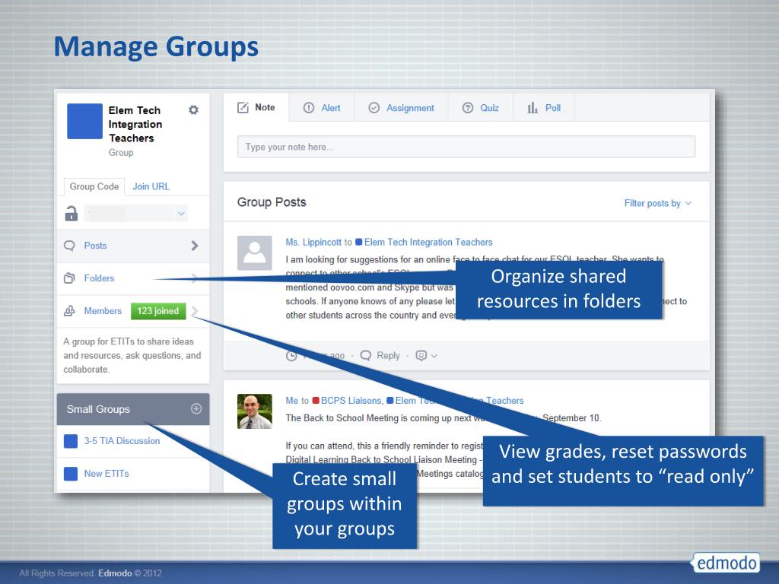
Task: Click the Ms. Lippincott author link
Action: (x=313, y=243)
